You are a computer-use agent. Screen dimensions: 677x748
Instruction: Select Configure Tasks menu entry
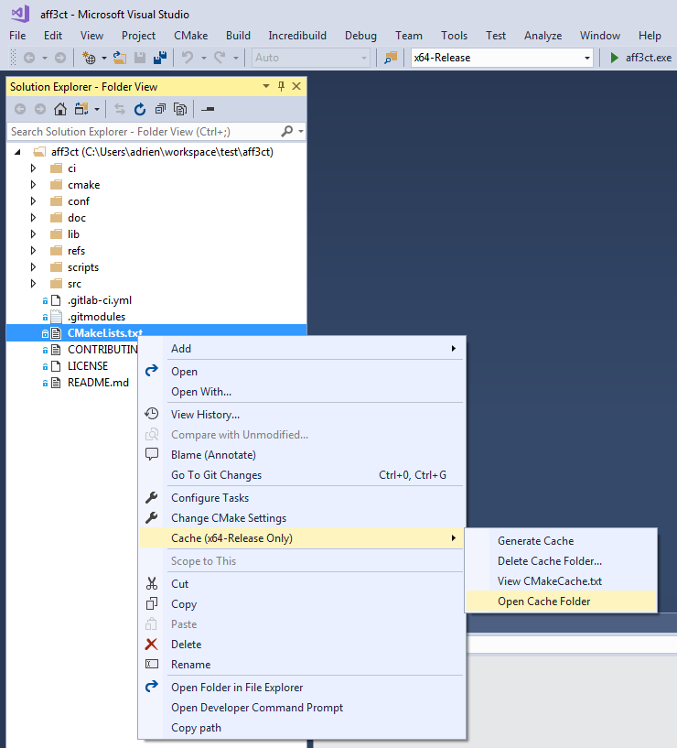pyautogui.click(x=302, y=498)
